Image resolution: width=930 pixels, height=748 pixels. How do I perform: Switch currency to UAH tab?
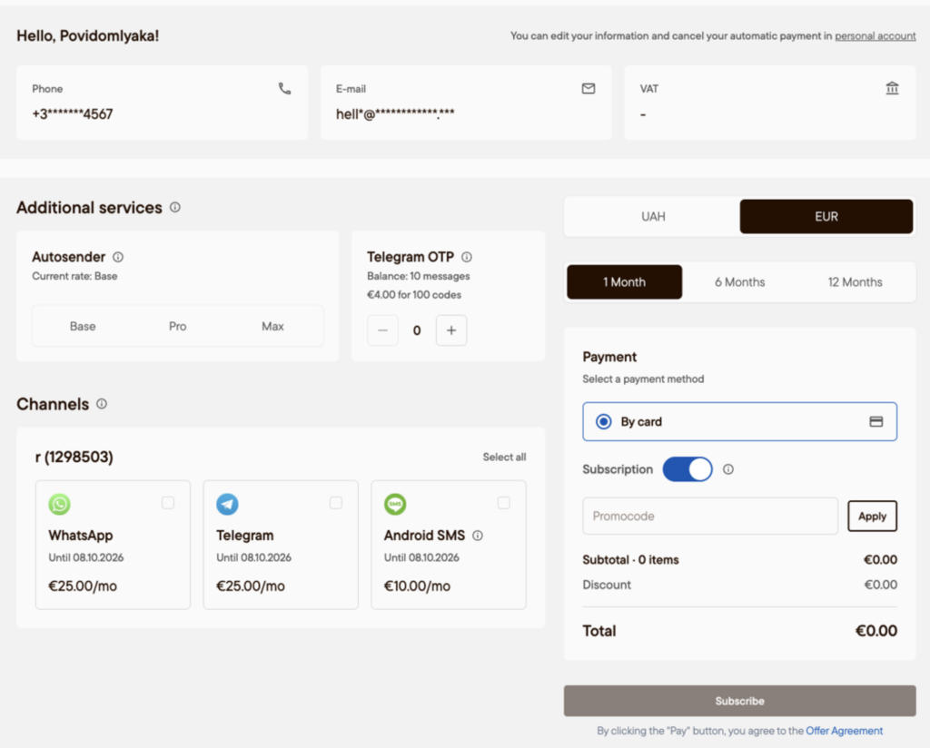[x=653, y=216]
